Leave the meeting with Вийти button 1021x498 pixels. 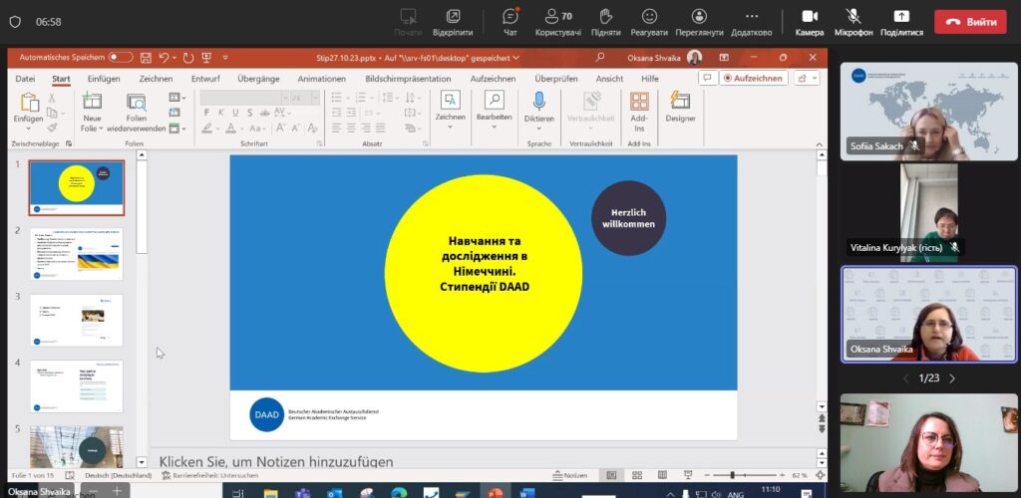pyautogui.click(x=970, y=21)
